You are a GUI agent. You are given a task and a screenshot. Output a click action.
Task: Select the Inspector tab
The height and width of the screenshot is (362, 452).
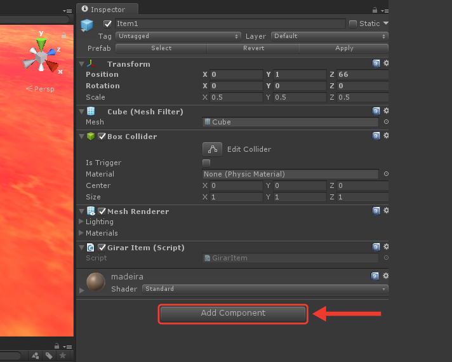(107, 10)
